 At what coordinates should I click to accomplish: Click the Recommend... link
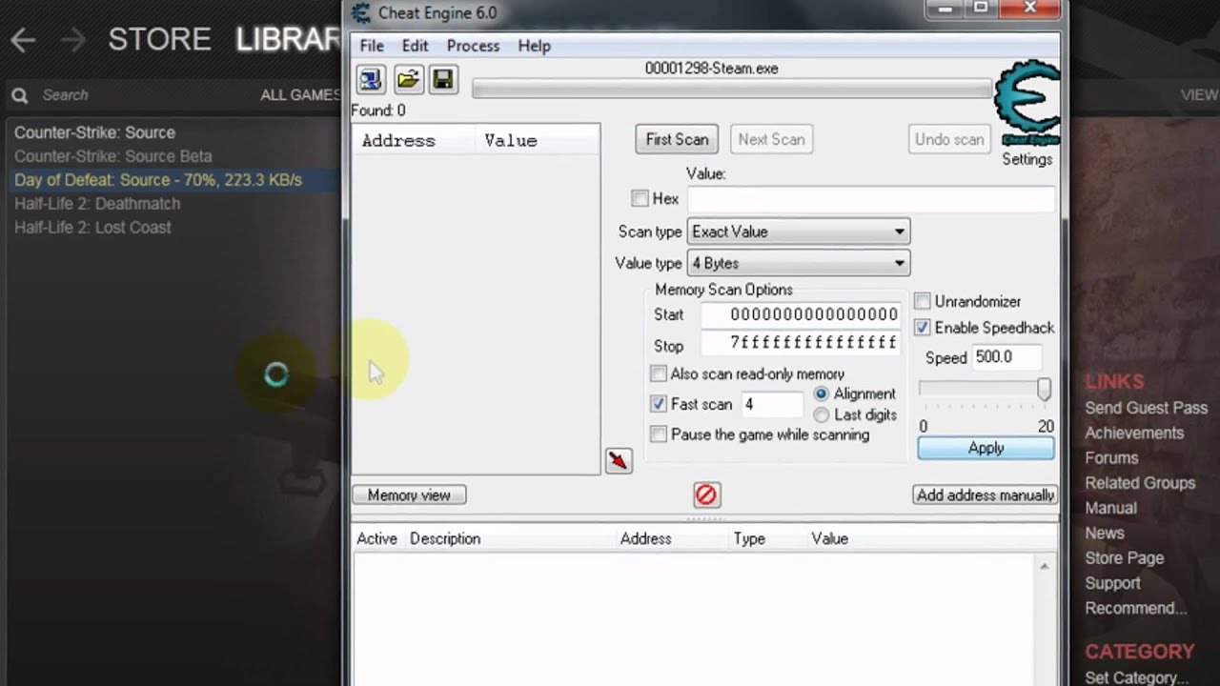(1135, 608)
